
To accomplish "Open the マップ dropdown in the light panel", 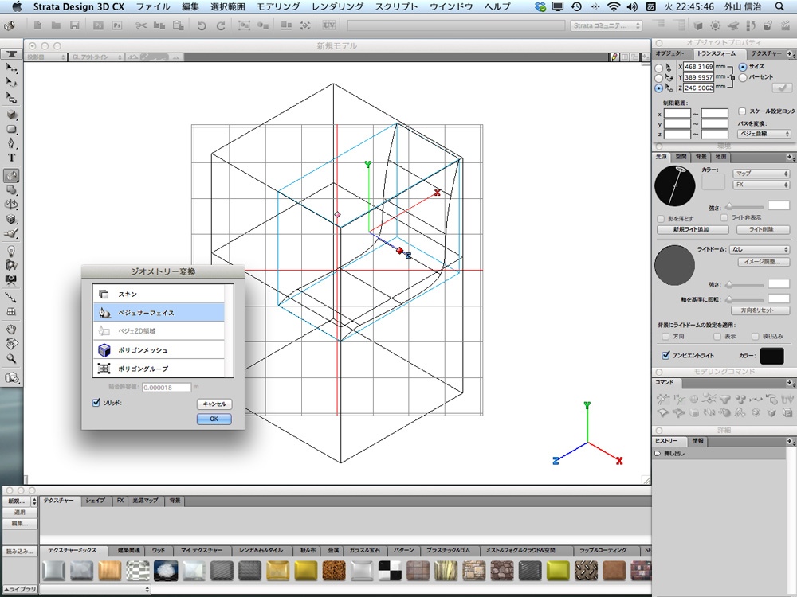I will 761,174.
